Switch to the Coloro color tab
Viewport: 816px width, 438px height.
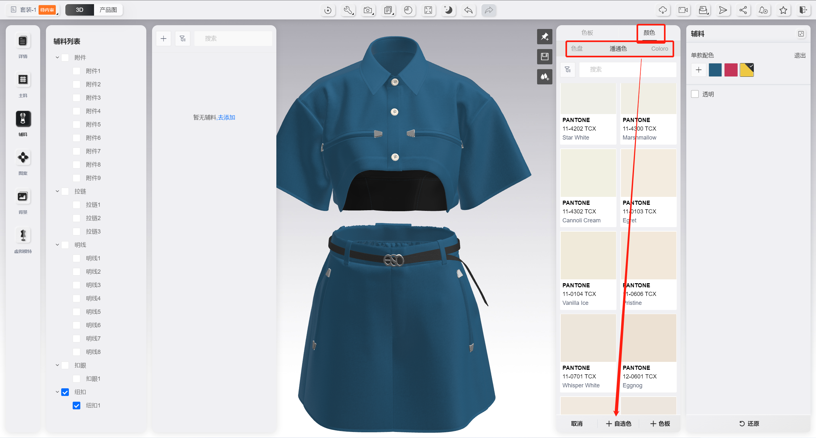point(659,49)
